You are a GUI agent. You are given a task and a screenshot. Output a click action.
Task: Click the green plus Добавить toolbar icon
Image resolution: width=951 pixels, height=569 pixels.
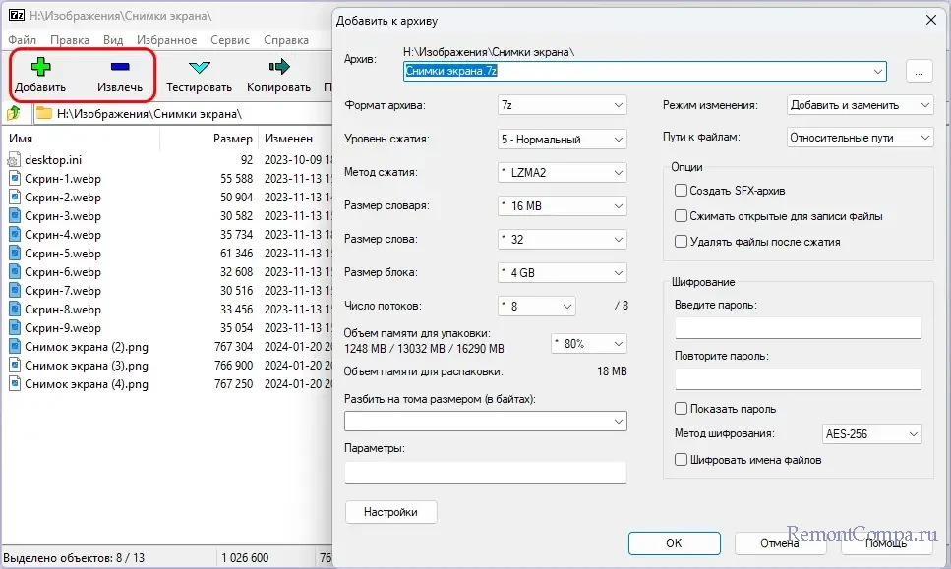click(x=40, y=67)
